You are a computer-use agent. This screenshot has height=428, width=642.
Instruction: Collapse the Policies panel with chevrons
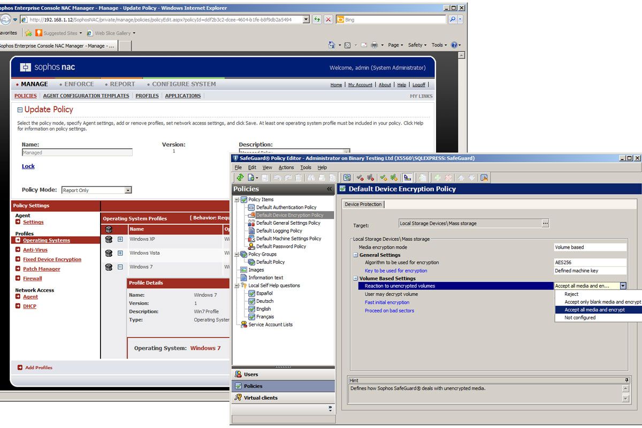tap(330, 189)
